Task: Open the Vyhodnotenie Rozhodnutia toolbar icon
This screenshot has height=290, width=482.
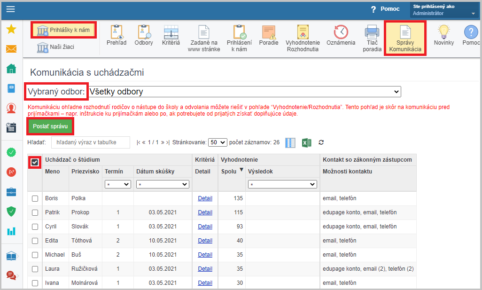Action: pyautogui.click(x=303, y=38)
